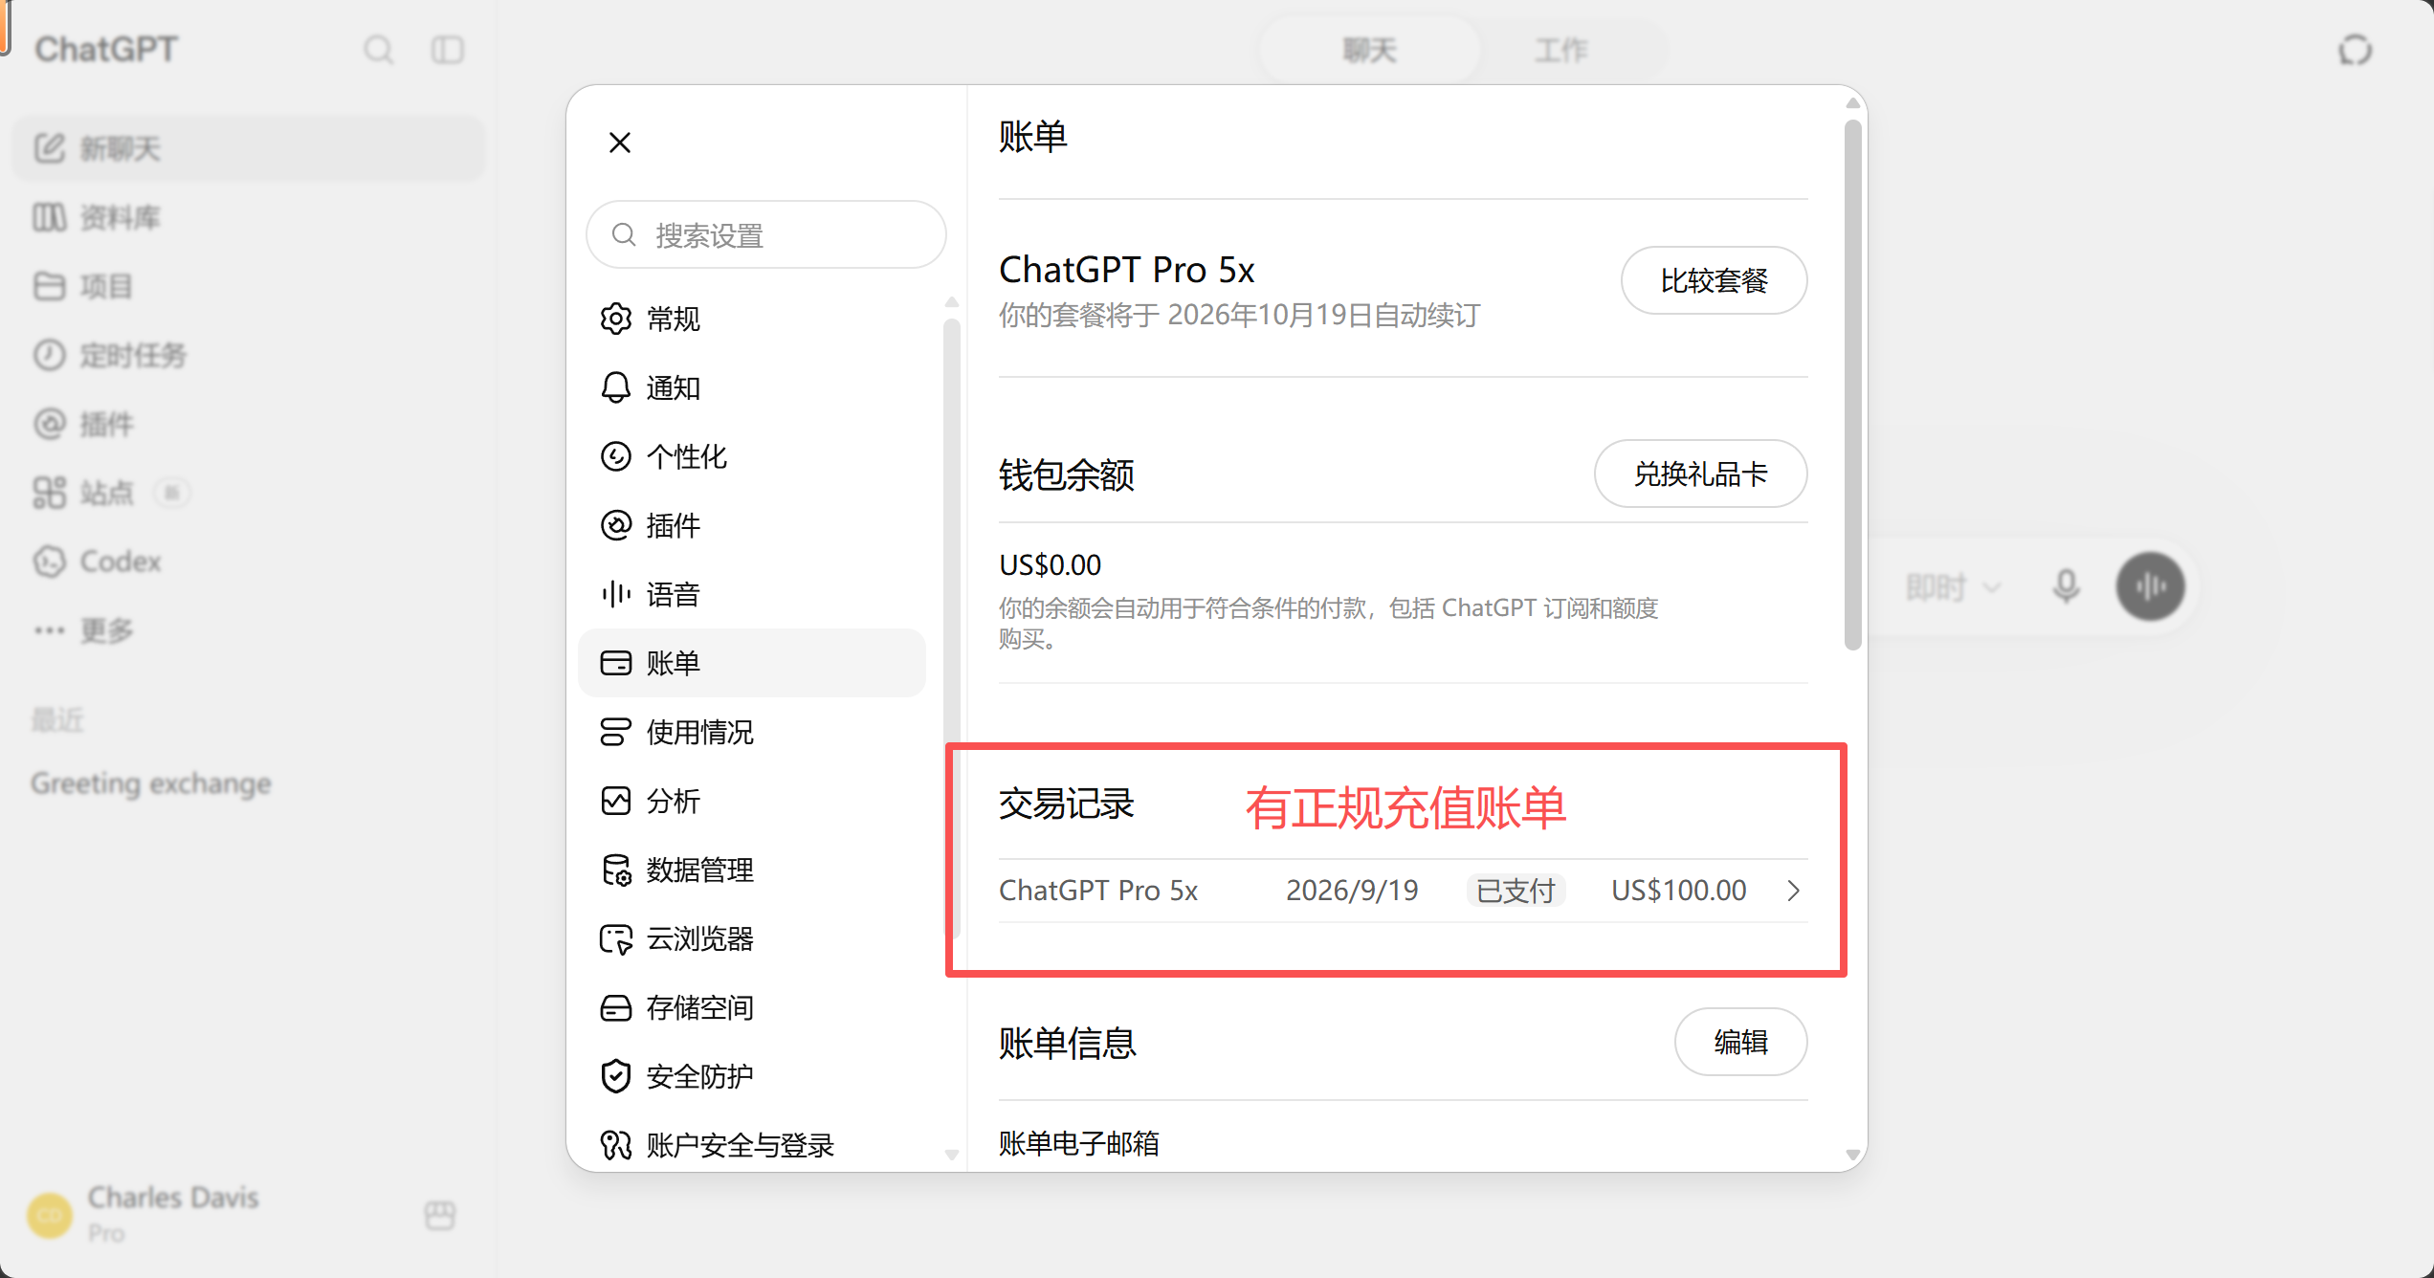This screenshot has height=1278, width=2434.
Task: Open 安全防护 shield icon
Action: [616, 1076]
